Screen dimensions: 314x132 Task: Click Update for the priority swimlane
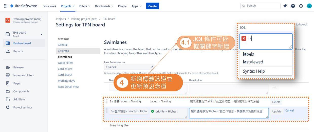[277, 111]
